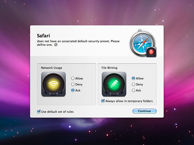Screen dimensions: 194x145
Task: Click the green pencil file writing light
Action: 114,84
